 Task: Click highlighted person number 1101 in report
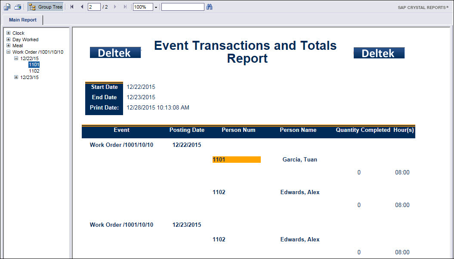coord(236,160)
